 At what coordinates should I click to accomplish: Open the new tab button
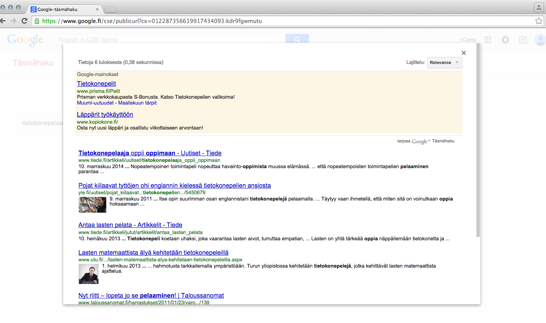[111, 9]
